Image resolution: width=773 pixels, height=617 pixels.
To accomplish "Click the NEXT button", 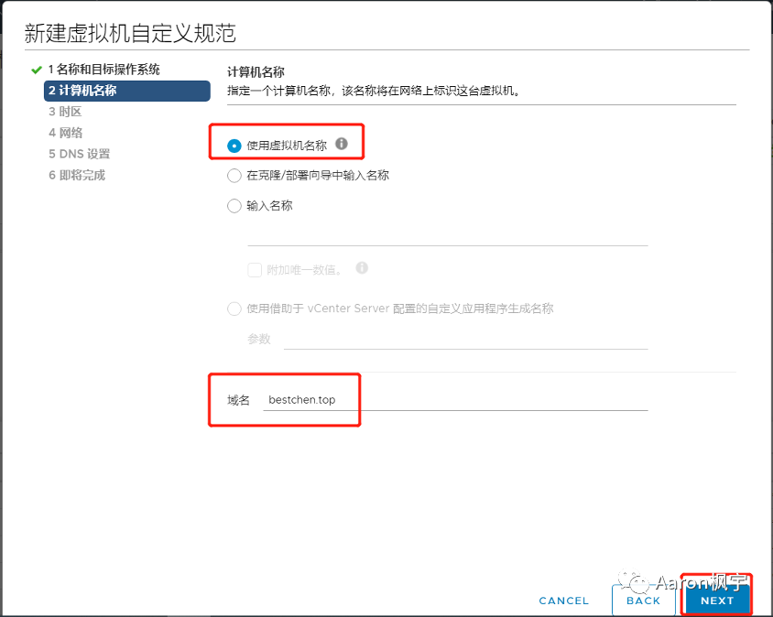I will (717, 601).
